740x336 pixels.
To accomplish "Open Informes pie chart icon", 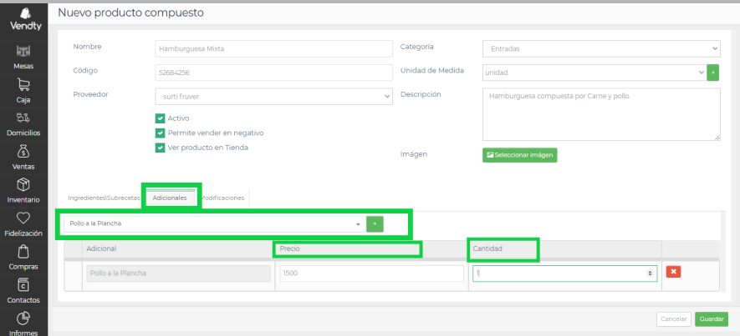I will click(23, 319).
